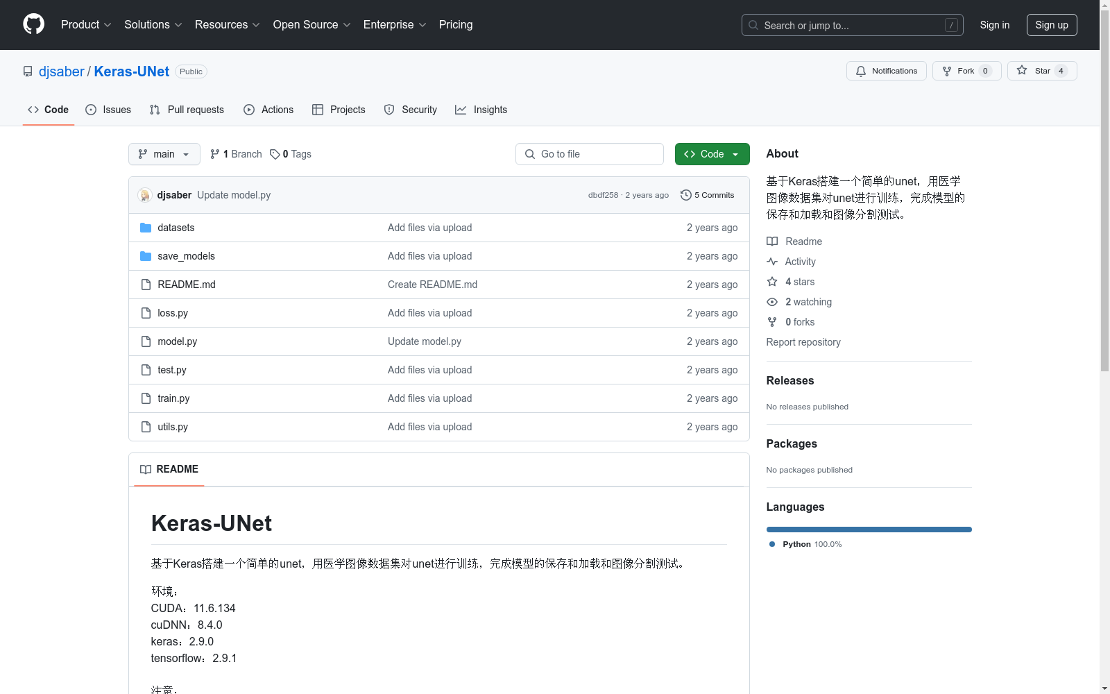Viewport: 1110px width, 694px height.
Task: Open the 0 Tags link
Action: click(291, 154)
